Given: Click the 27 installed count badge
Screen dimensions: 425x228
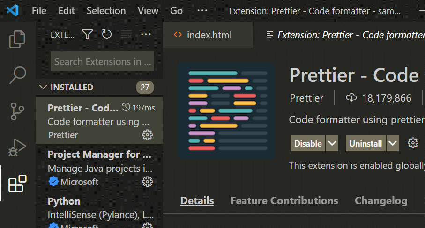Looking at the screenshot, I should tap(145, 87).
